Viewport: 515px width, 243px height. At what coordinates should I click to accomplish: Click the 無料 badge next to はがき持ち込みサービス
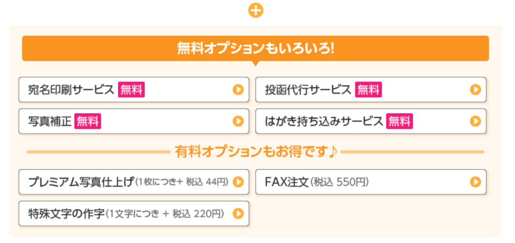tap(399, 122)
